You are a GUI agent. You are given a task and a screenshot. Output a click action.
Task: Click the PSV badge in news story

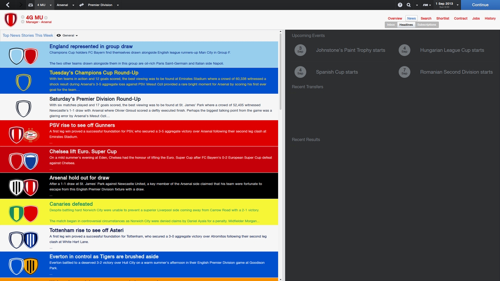click(30, 134)
